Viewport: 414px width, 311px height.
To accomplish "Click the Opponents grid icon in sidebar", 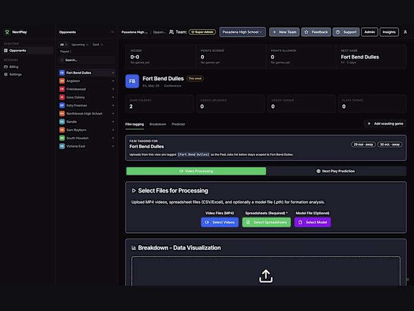I will (6, 50).
